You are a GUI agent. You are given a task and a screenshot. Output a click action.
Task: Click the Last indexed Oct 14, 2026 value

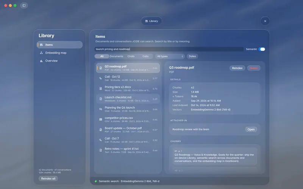205,105
